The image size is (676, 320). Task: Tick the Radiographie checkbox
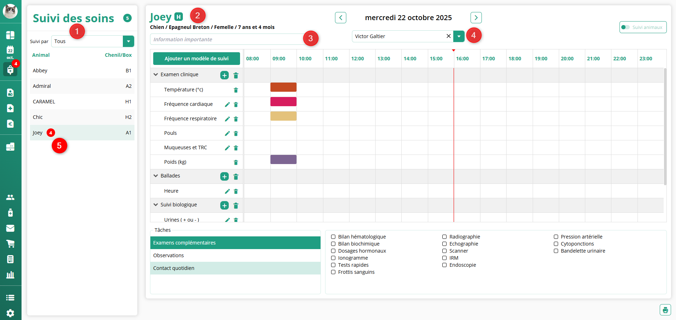444,237
